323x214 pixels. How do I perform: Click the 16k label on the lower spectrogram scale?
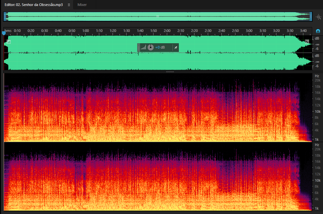[x=318, y=161]
